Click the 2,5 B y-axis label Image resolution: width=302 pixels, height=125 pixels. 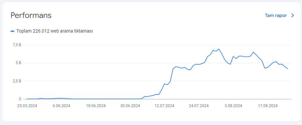coord(17,81)
